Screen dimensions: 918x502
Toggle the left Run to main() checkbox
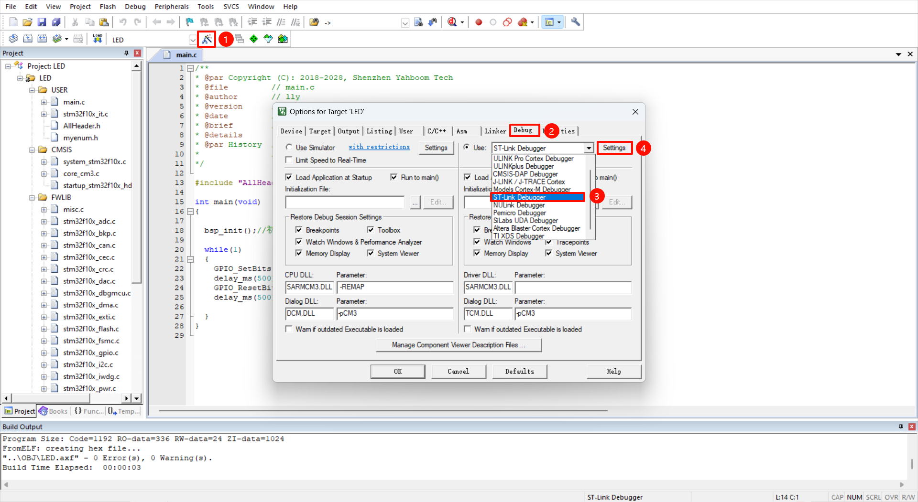click(394, 177)
